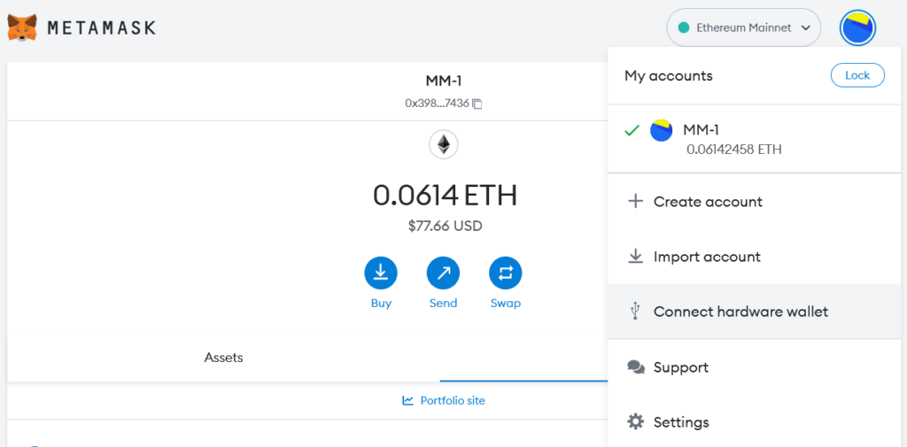Click the plus icon beside Create account
Image resolution: width=907 pixels, height=447 pixels.
[636, 202]
